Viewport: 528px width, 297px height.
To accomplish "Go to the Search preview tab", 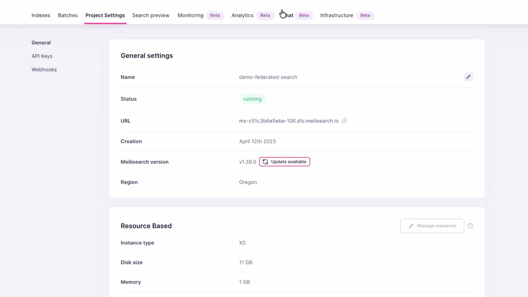I will [x=151, y=15].
